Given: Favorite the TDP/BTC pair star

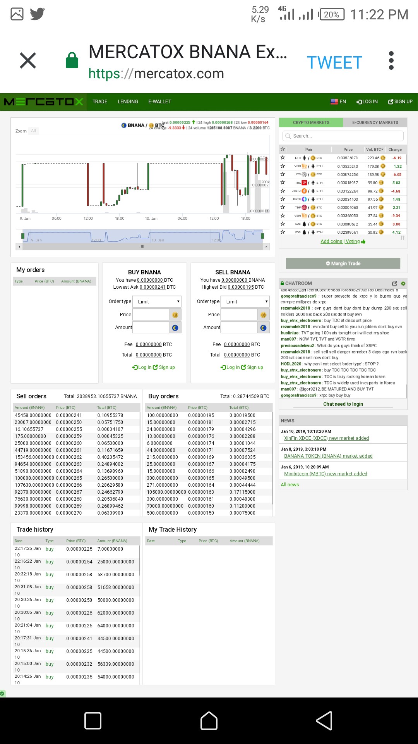Looking at the screenshot, I should (283, 207).
